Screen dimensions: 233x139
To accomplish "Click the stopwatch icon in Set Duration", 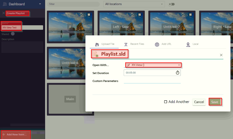I will (177, 73).
